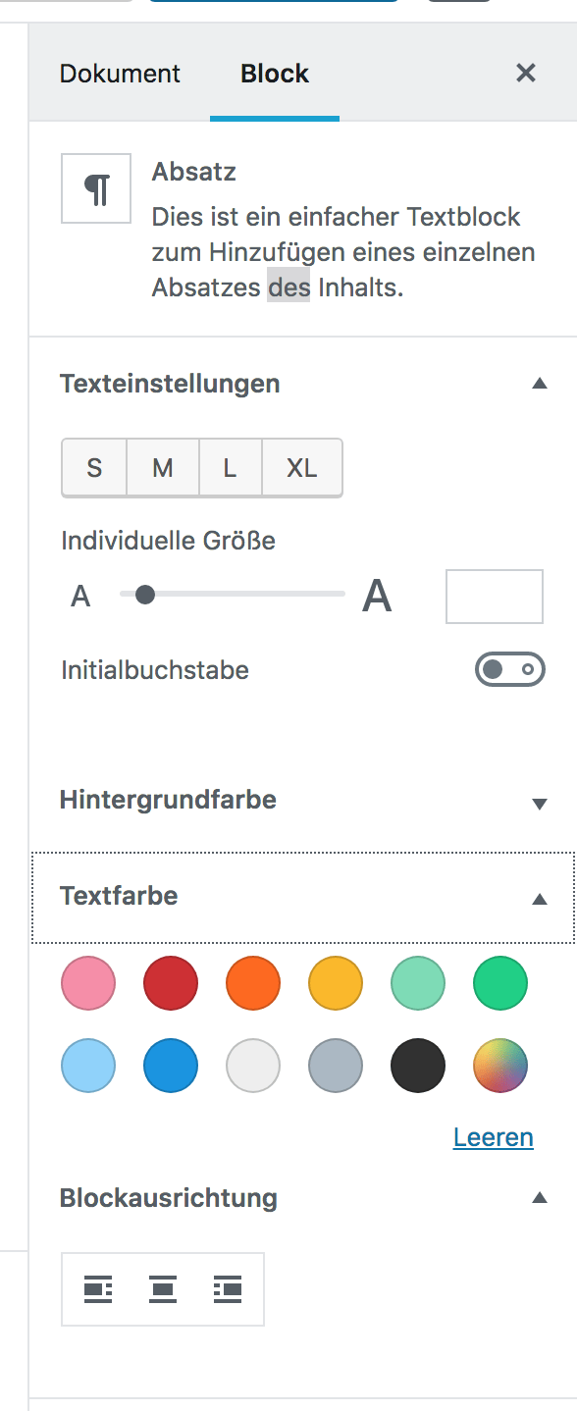Click the custom gradient color picker circle
This screenshot has width=577, height=1411.
pos(499,1066)
